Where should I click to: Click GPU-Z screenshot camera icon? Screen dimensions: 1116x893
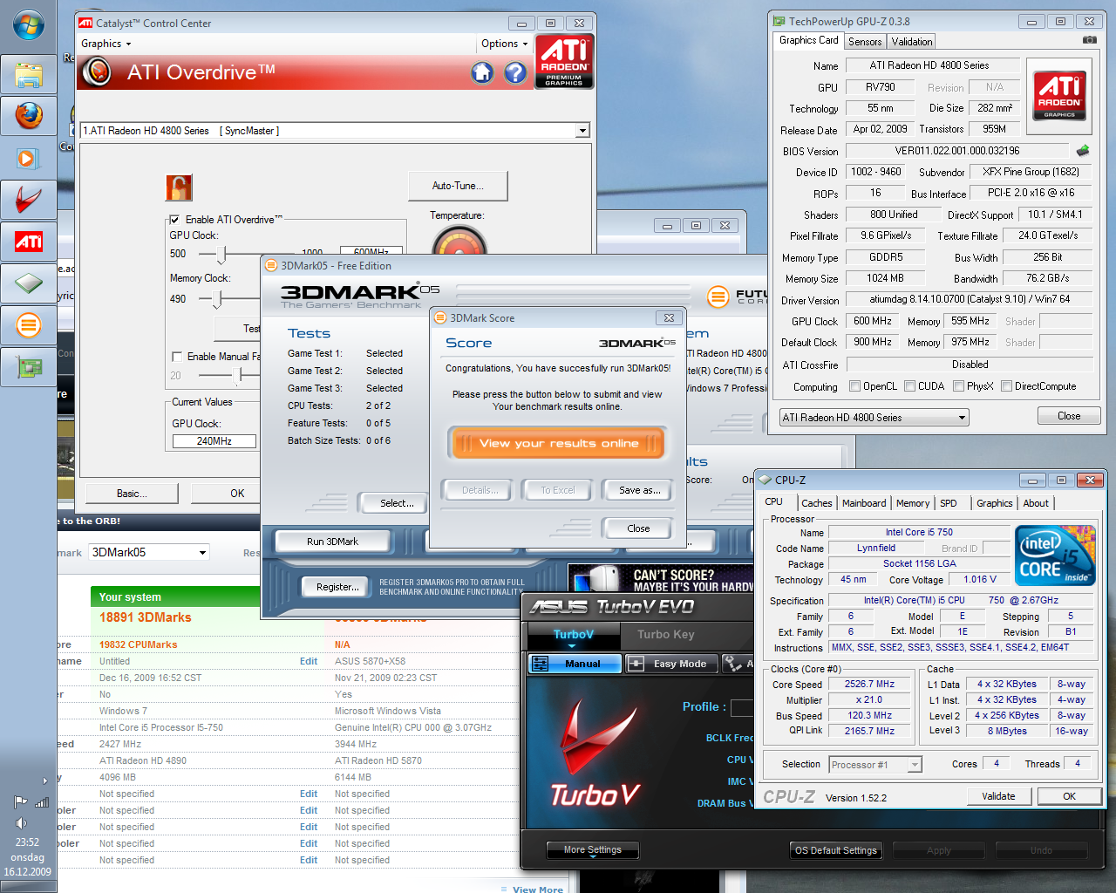pos(1090,40)
